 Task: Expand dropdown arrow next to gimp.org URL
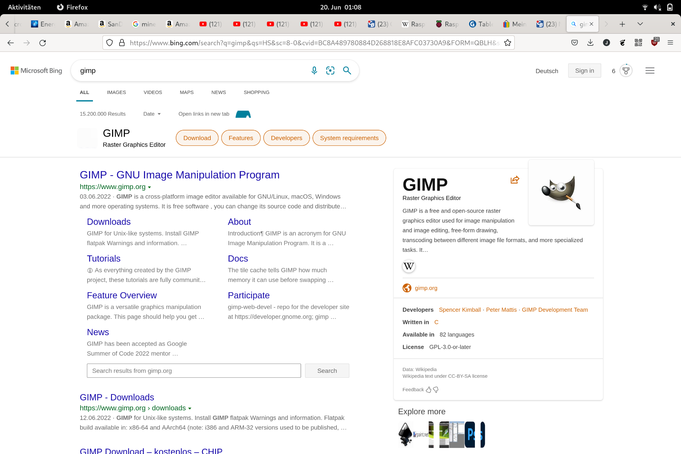coord(149,187)
